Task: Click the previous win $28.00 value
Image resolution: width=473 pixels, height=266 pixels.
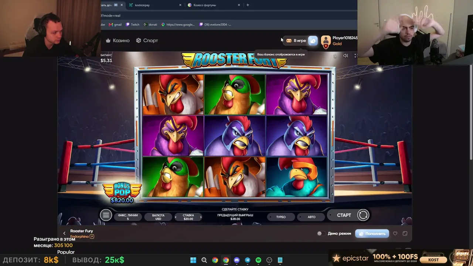Action: pyautogui.click(x=235, y=219)
